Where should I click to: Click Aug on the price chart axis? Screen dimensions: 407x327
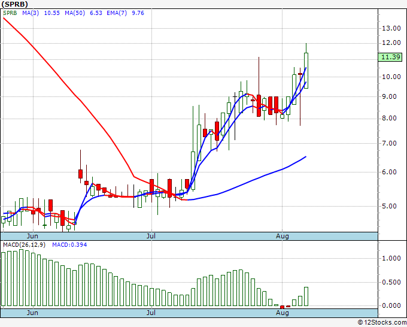(x=283, y=236)
